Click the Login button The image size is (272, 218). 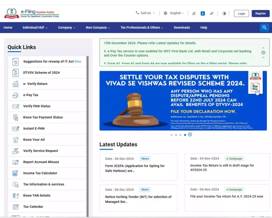pyautogui.click(x=241, y=14)
